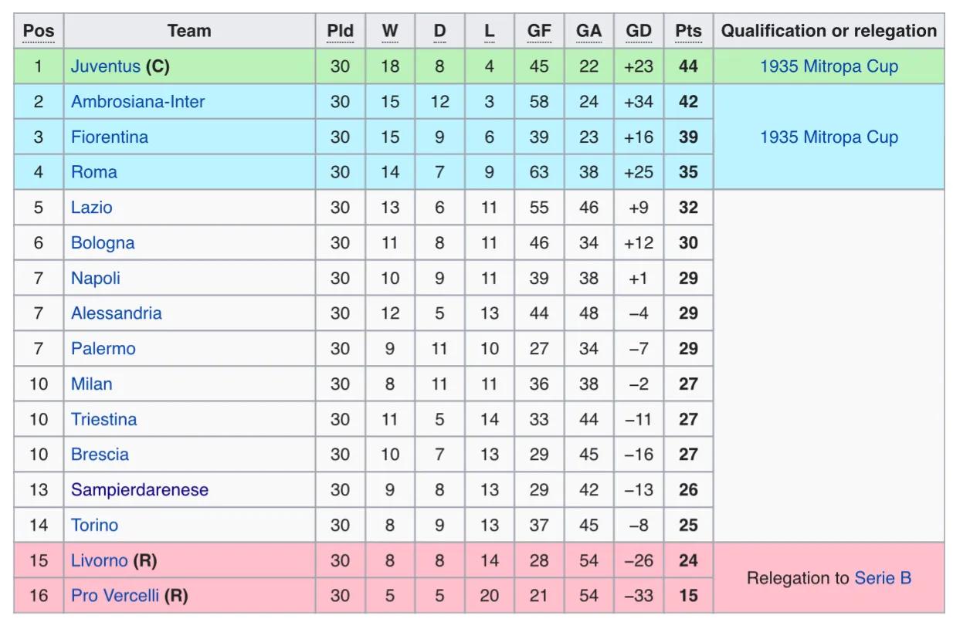Open the Fiorentina team page link
Image resolution: width=953 pixels, height=629 pixels.
pos(109,137)
